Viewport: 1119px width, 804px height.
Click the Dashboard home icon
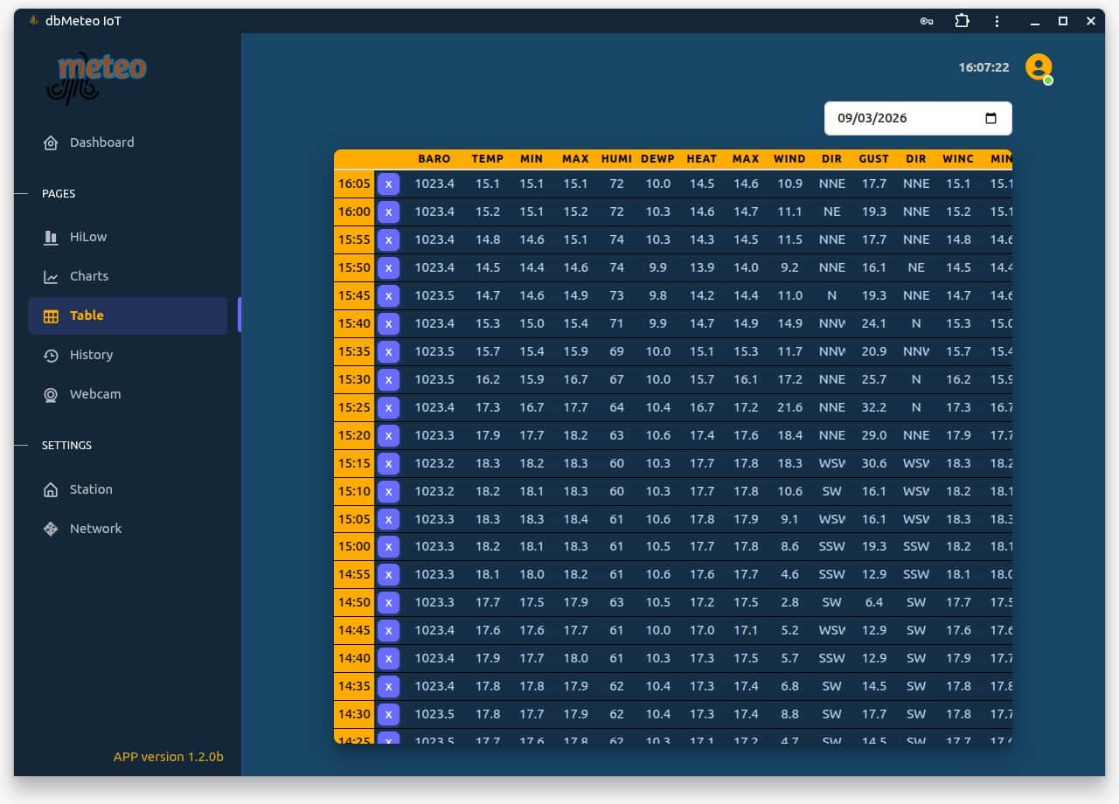(51, 142)
